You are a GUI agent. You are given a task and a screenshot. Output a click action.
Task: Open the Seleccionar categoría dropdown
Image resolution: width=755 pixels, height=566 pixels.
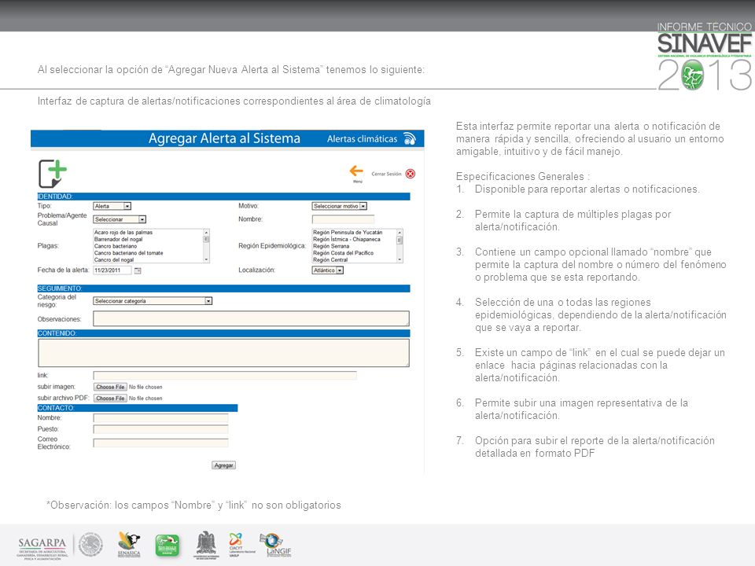(x=152, y=301)
